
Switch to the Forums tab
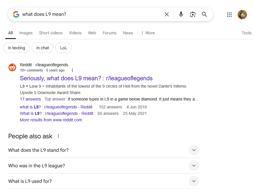[x=110, y=33]
